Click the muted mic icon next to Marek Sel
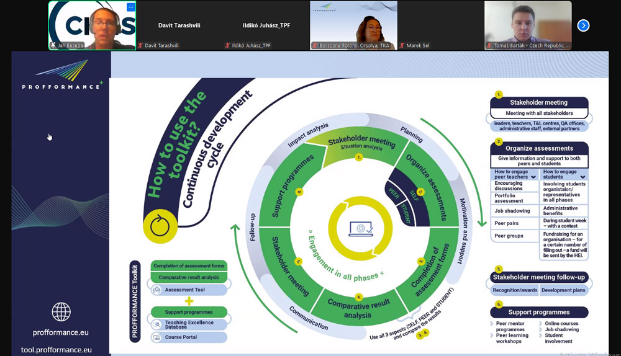 click(x=402, y=45)
